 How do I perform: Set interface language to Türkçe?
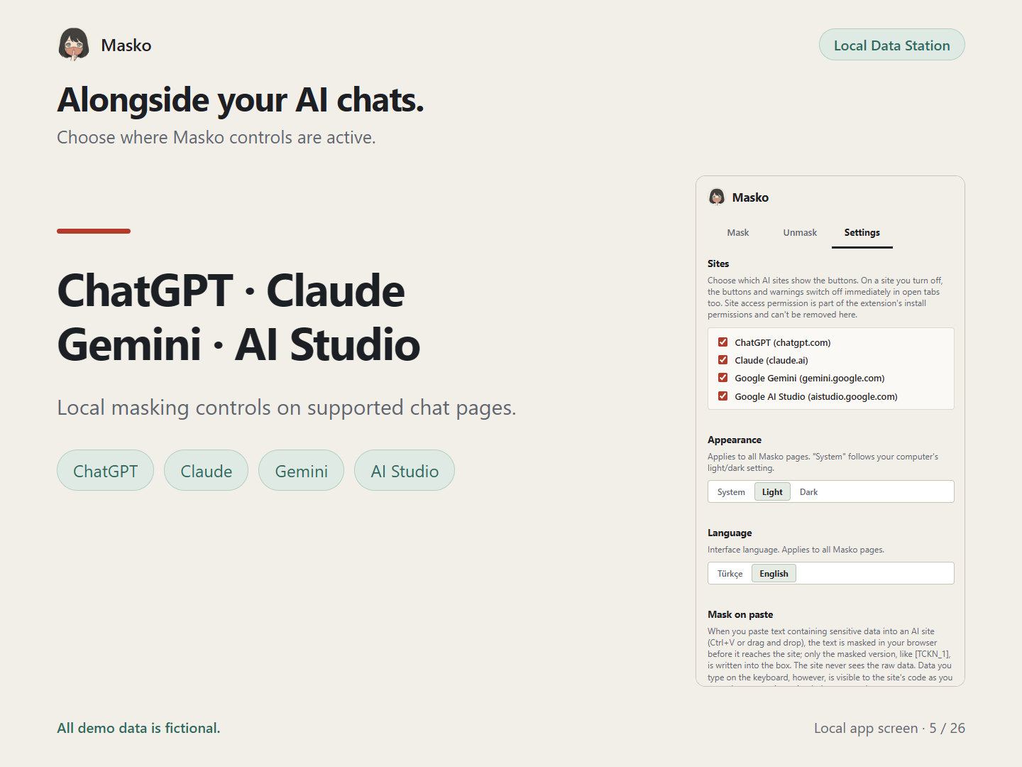[x=730, y=574]
